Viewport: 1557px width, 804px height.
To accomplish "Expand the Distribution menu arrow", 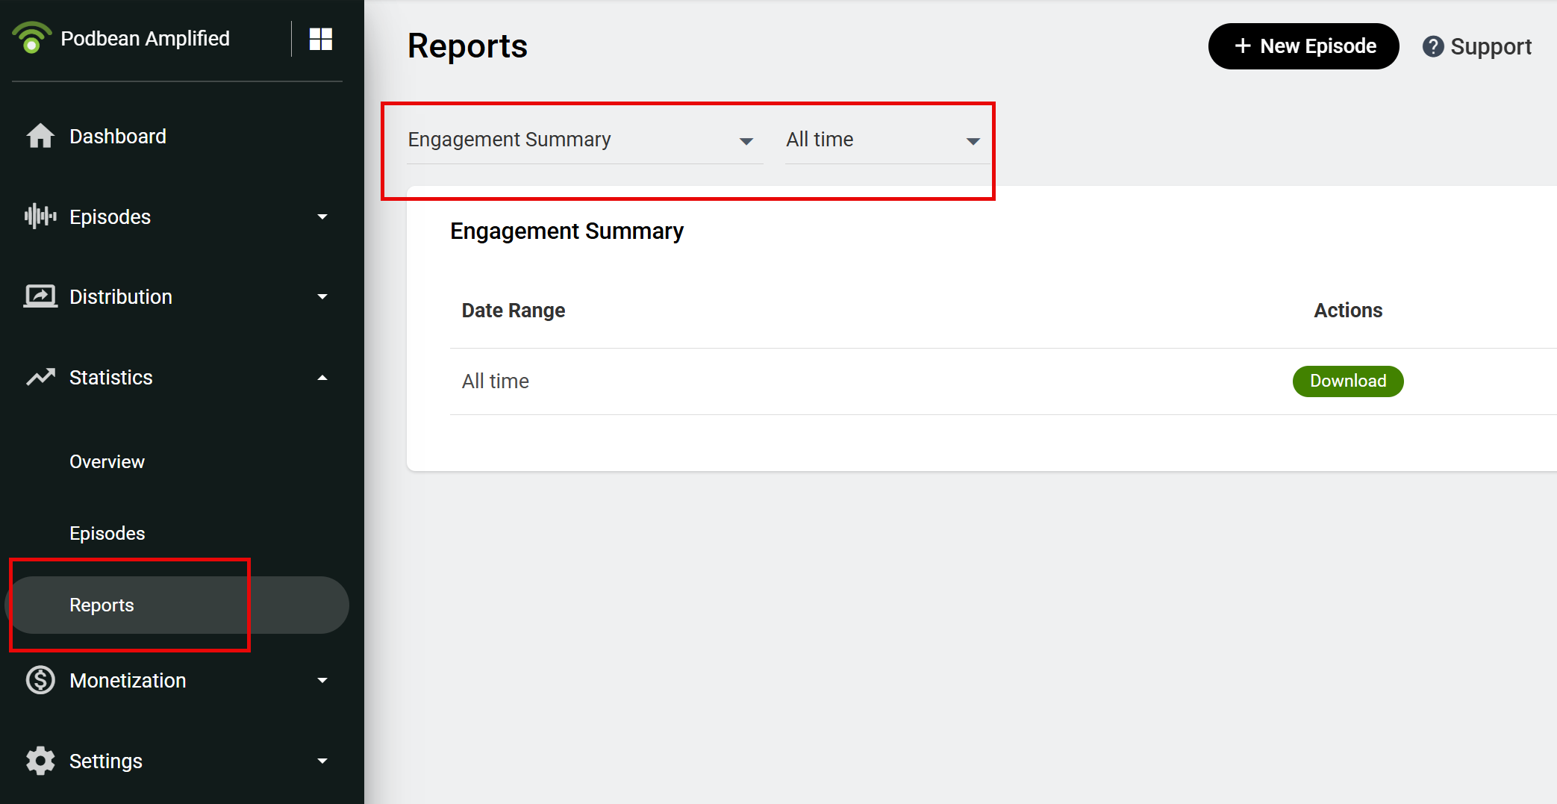I will point(322,296).
